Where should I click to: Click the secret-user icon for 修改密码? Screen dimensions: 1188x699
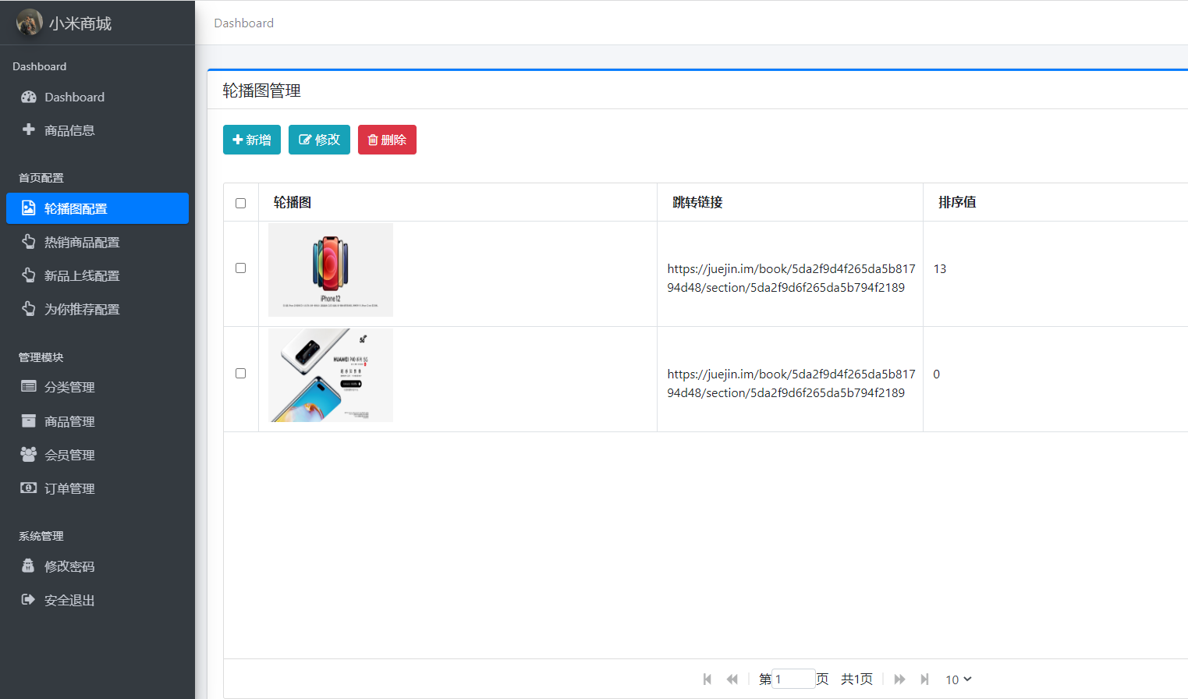point(28,566)
